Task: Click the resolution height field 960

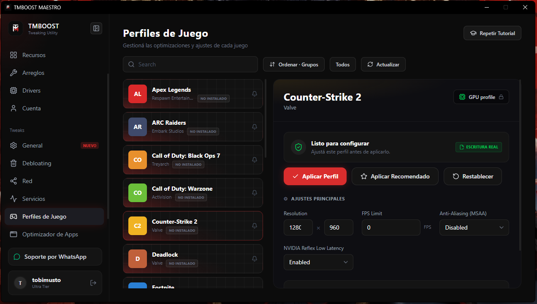Action: pos(339,227)
